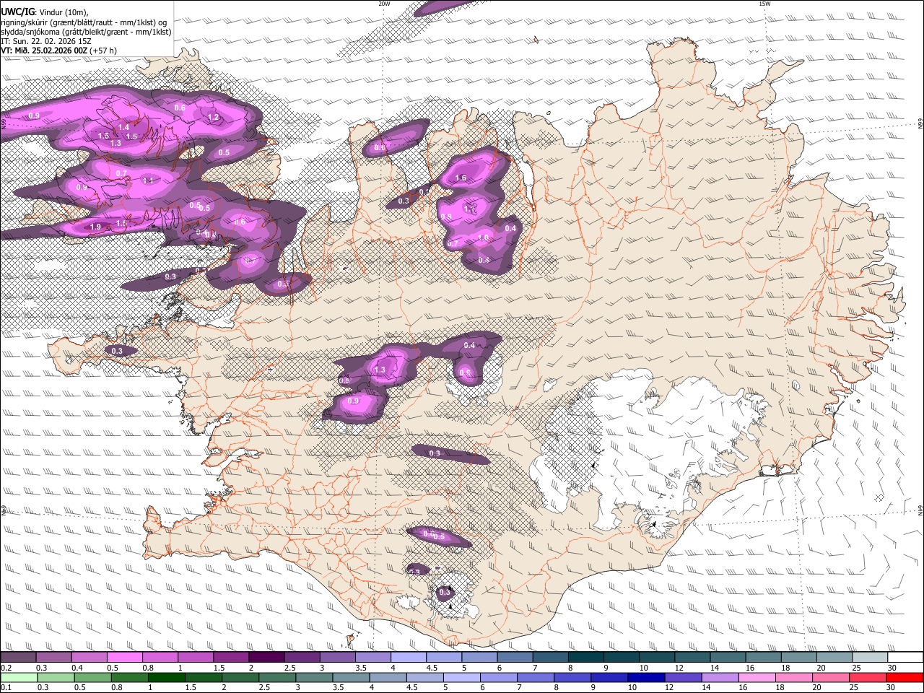This screenshot has width=924, height=693.
Task: Click the '0.4' value in the central highlands cell
Action: coord(469,345)
